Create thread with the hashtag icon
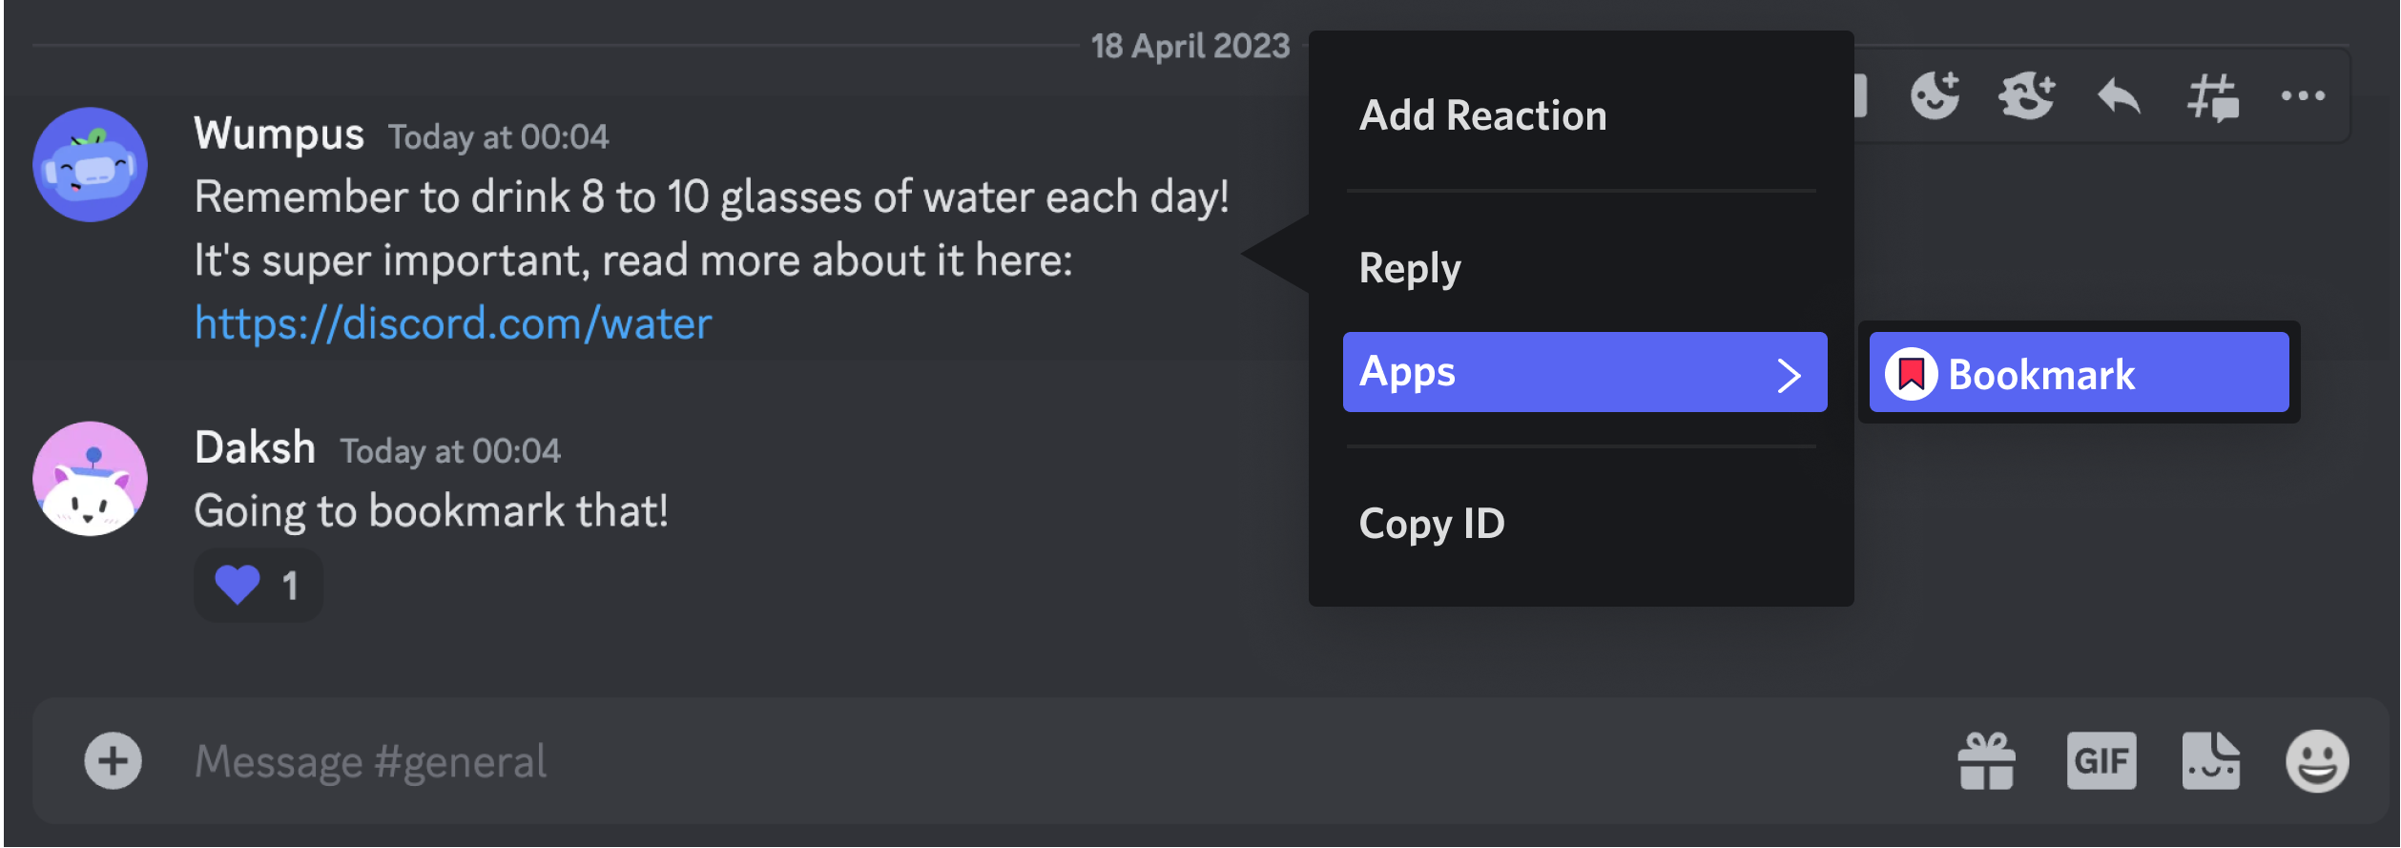 2212,97
